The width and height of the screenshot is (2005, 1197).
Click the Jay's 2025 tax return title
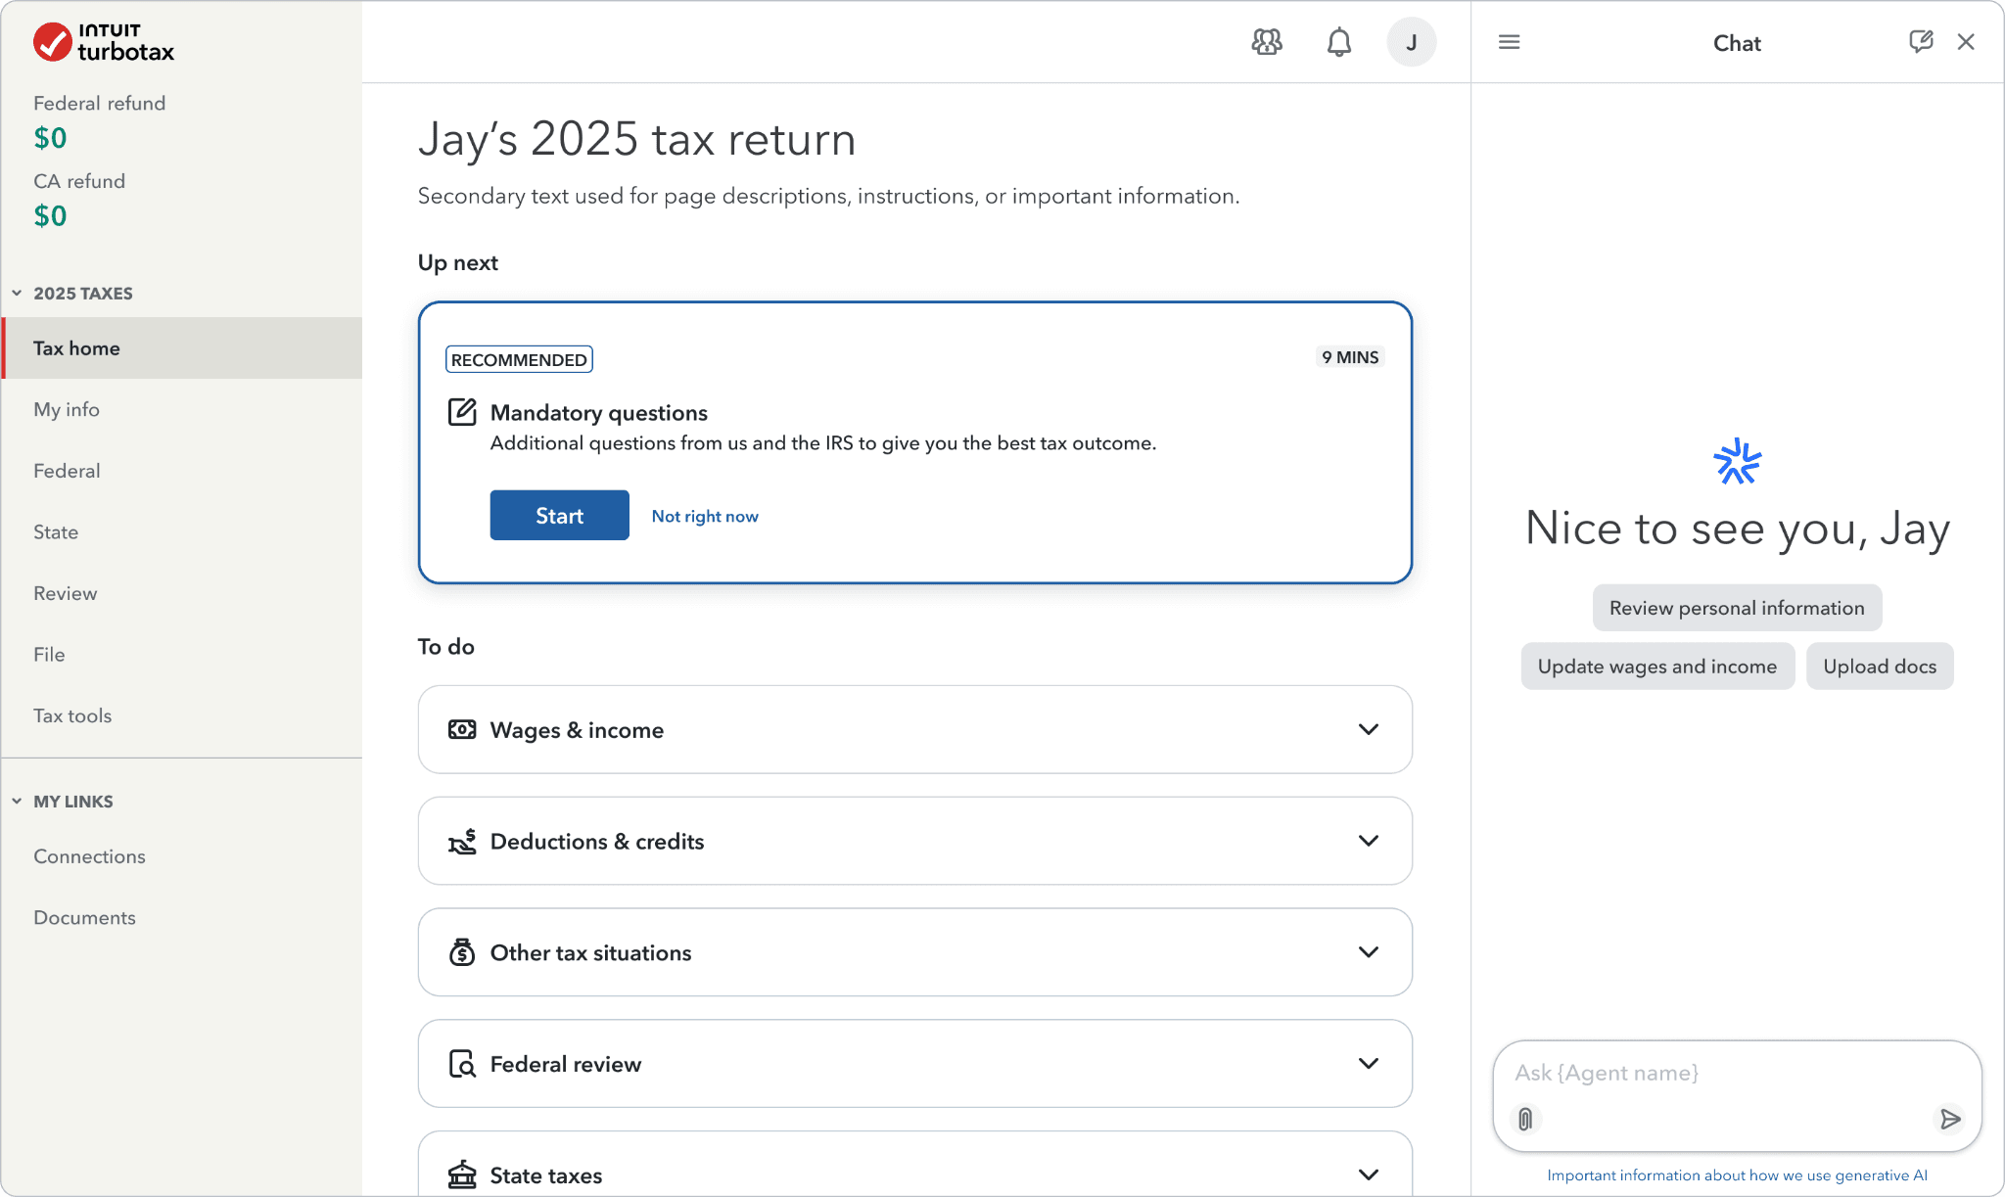637,139
